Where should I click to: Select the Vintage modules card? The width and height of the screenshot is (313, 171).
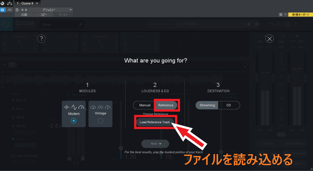point(100,114)
